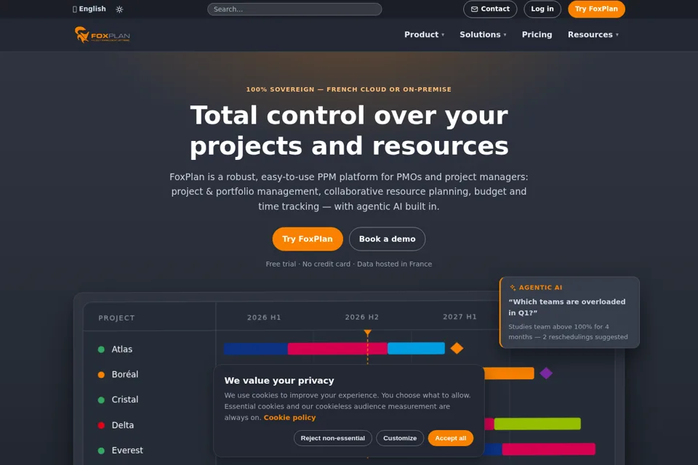Click the Free trial tagline text

point(348,264)
